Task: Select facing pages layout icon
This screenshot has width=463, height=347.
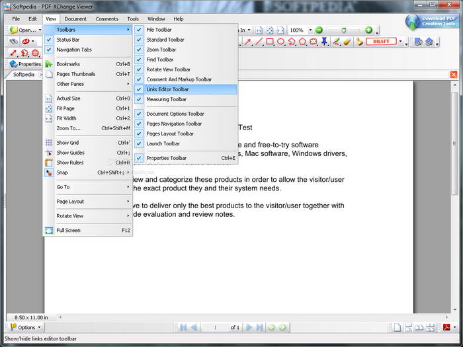Action: tap(419, 327)
